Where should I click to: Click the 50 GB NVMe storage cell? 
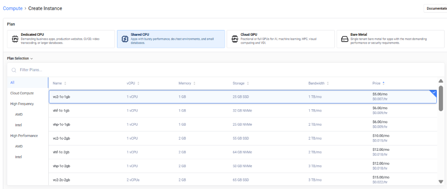coord(242,166)
